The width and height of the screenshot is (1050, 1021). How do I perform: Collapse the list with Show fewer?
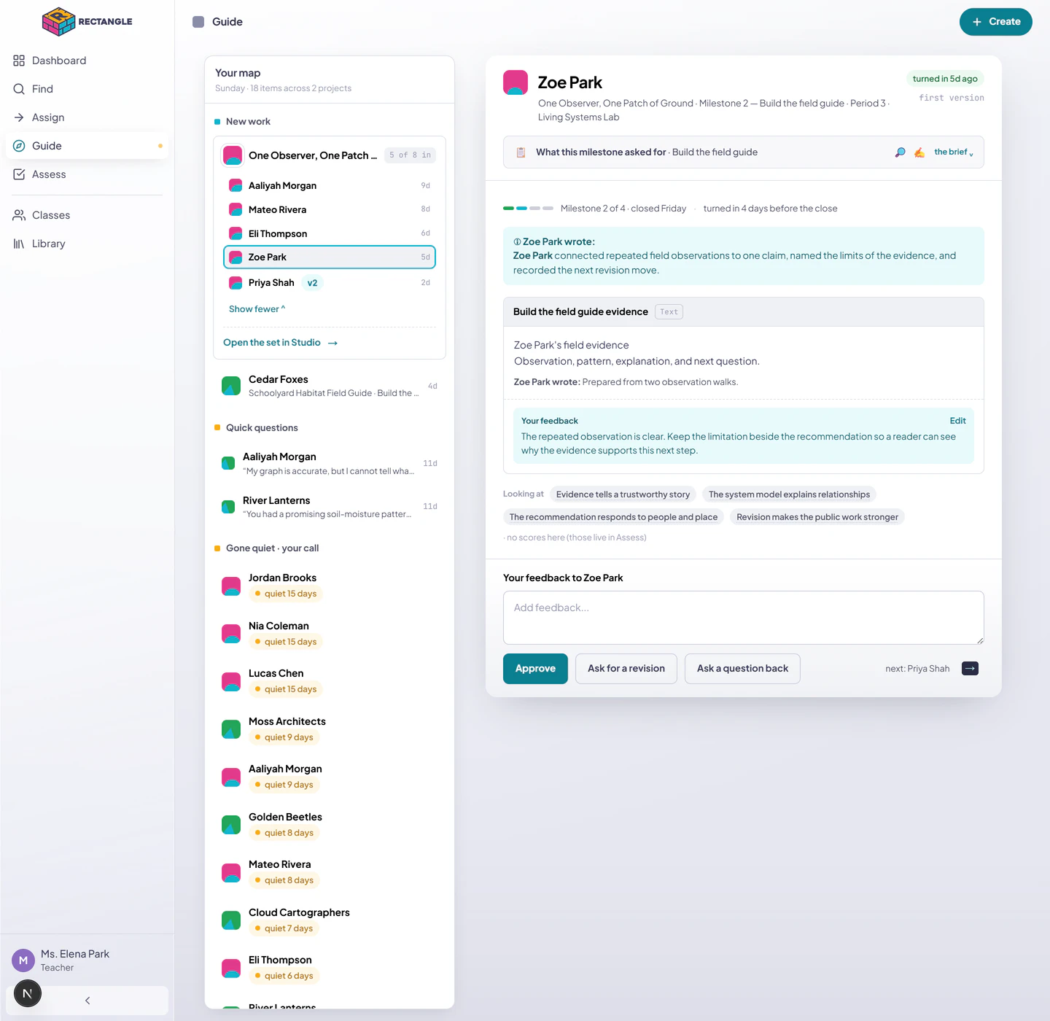tap(257, 309)
